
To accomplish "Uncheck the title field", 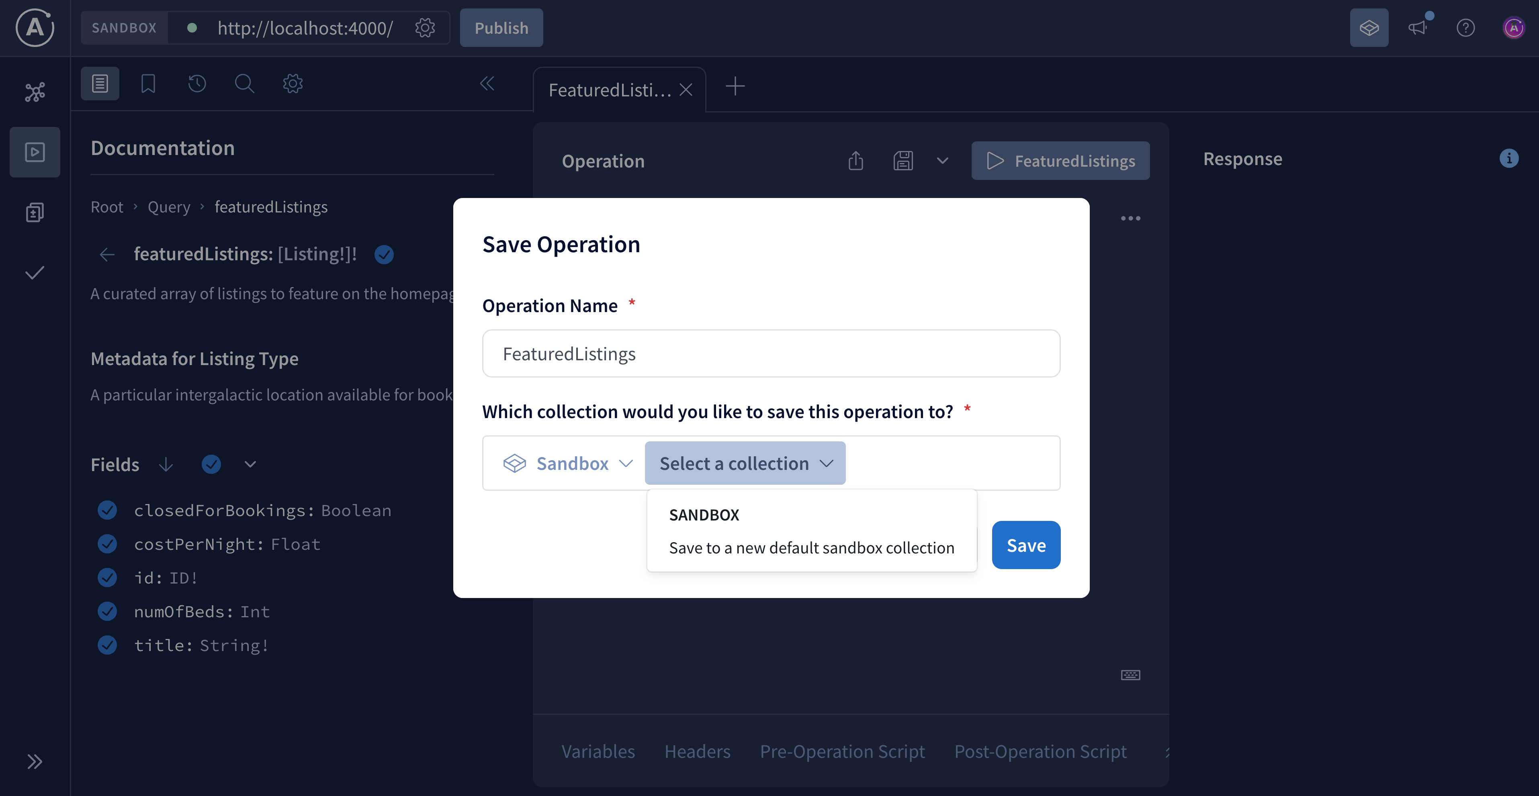I will click(108, 645).
